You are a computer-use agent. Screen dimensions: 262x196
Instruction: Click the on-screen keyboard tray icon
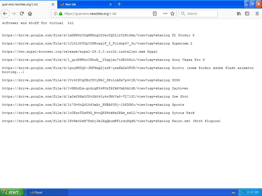point(233,192)
